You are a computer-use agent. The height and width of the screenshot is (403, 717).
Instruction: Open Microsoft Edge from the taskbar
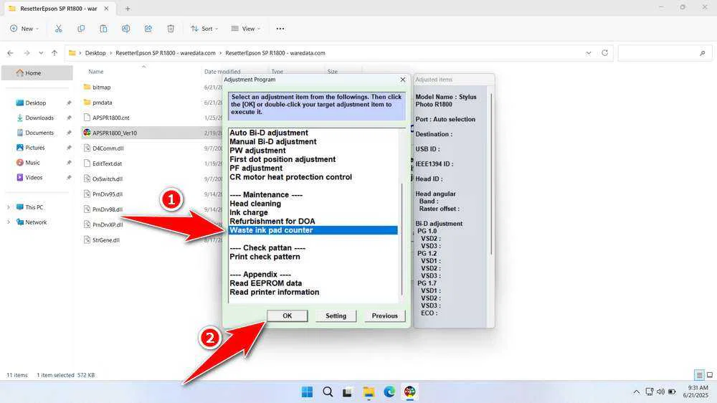coord(389,392)
